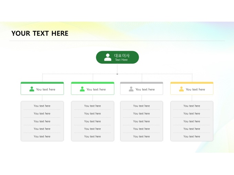Select second row of the rightmost gray list
The height and width of the screenshot is (175, 234).
click(192, 114)
